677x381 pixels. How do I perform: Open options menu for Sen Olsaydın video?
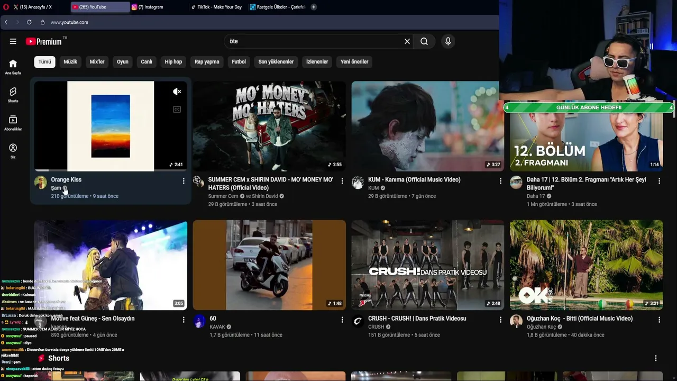coord(184,320)
